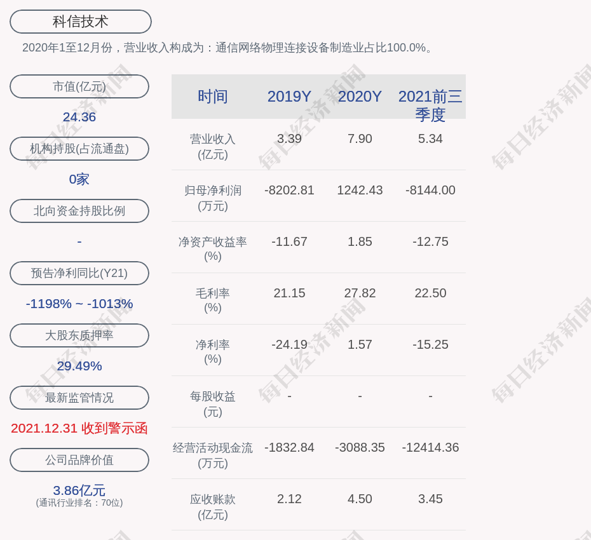This screenshot has width=591, height=540.
Task: Click the red 2021.12.31 收到警示函 notice
Action: [x=79, y=428]
